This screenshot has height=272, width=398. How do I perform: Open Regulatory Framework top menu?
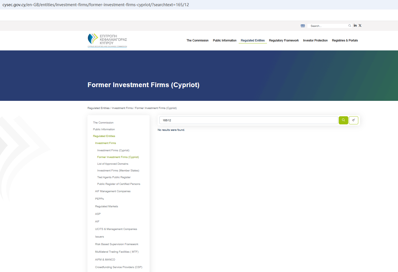coord(284,40)
